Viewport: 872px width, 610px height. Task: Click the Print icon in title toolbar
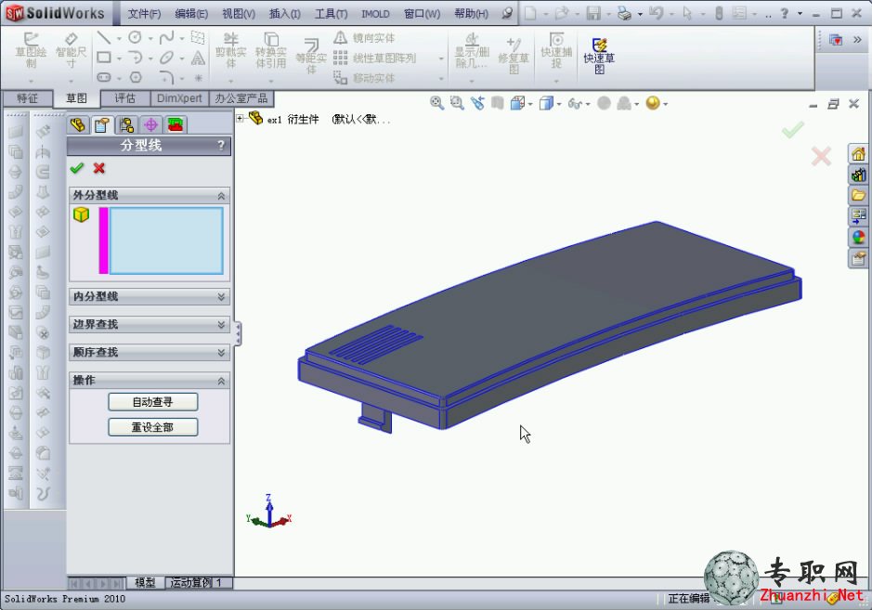coord(625,13)
